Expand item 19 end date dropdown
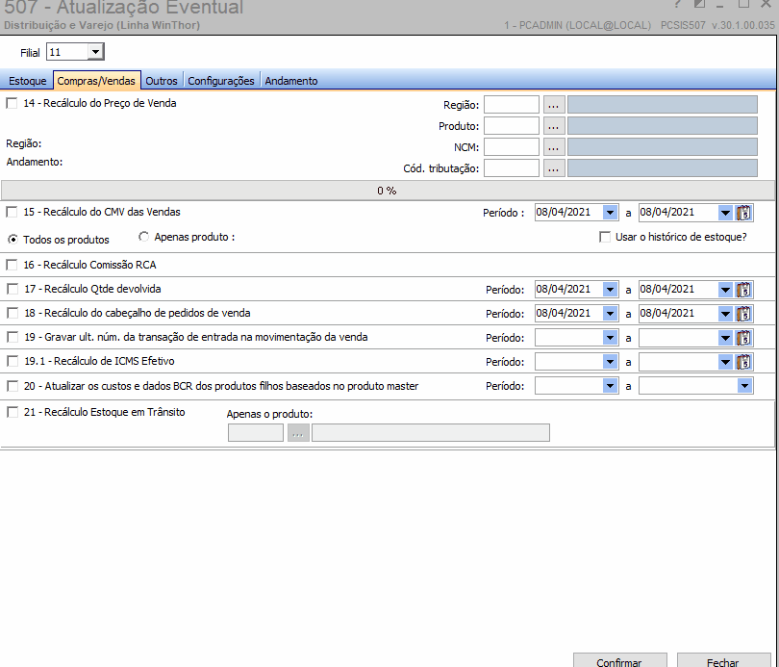 coord(725,338)
